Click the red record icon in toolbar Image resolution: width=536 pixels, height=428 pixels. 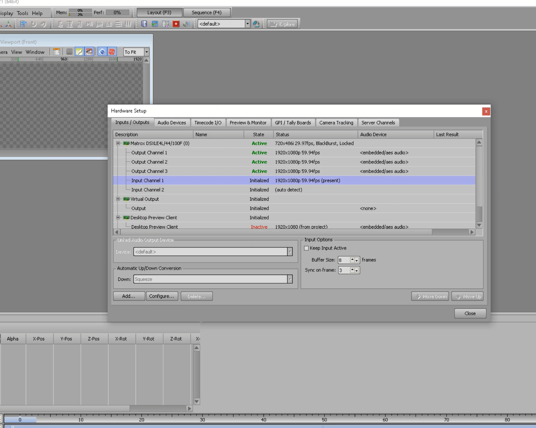coord(176,24)
